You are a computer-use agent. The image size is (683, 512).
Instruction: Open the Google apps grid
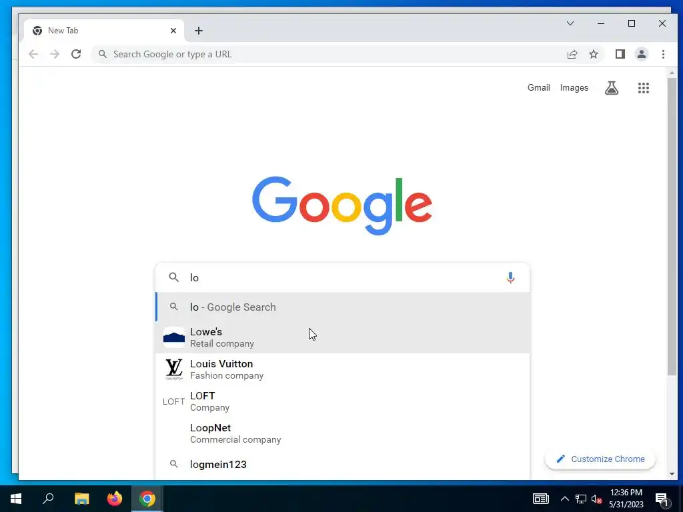coord(644,88)
